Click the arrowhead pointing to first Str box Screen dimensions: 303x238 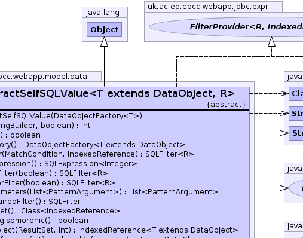tap(284, 113)
